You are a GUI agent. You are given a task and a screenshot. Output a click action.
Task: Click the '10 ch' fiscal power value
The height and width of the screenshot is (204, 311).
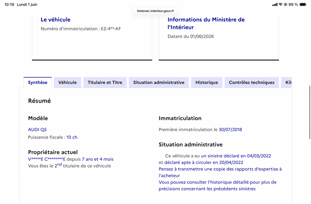pos(72,137)
